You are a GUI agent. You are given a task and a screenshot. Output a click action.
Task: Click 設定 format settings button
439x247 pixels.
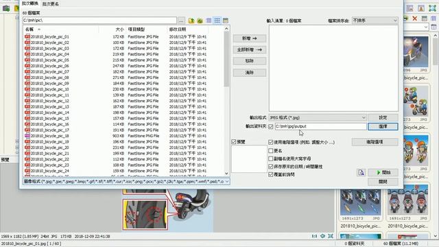pyautogui.click(x=383, y=117)
